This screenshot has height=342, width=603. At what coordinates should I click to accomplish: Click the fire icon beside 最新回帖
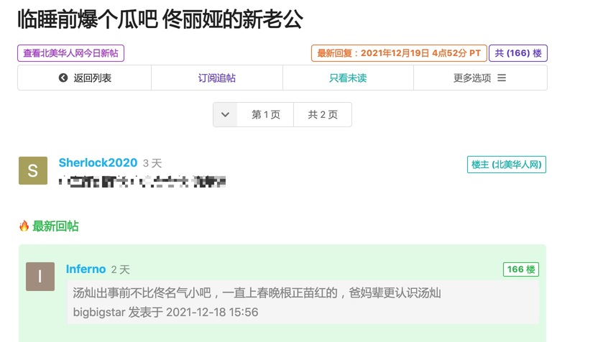coord(24,226)
